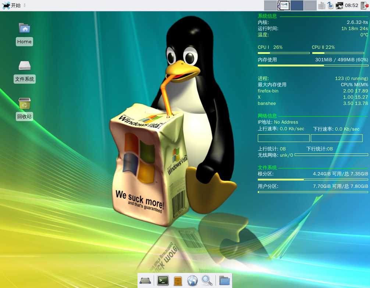370x288 pixels.
Task: Click the 08:52 panel clock
Action: [x=351, y=5]
